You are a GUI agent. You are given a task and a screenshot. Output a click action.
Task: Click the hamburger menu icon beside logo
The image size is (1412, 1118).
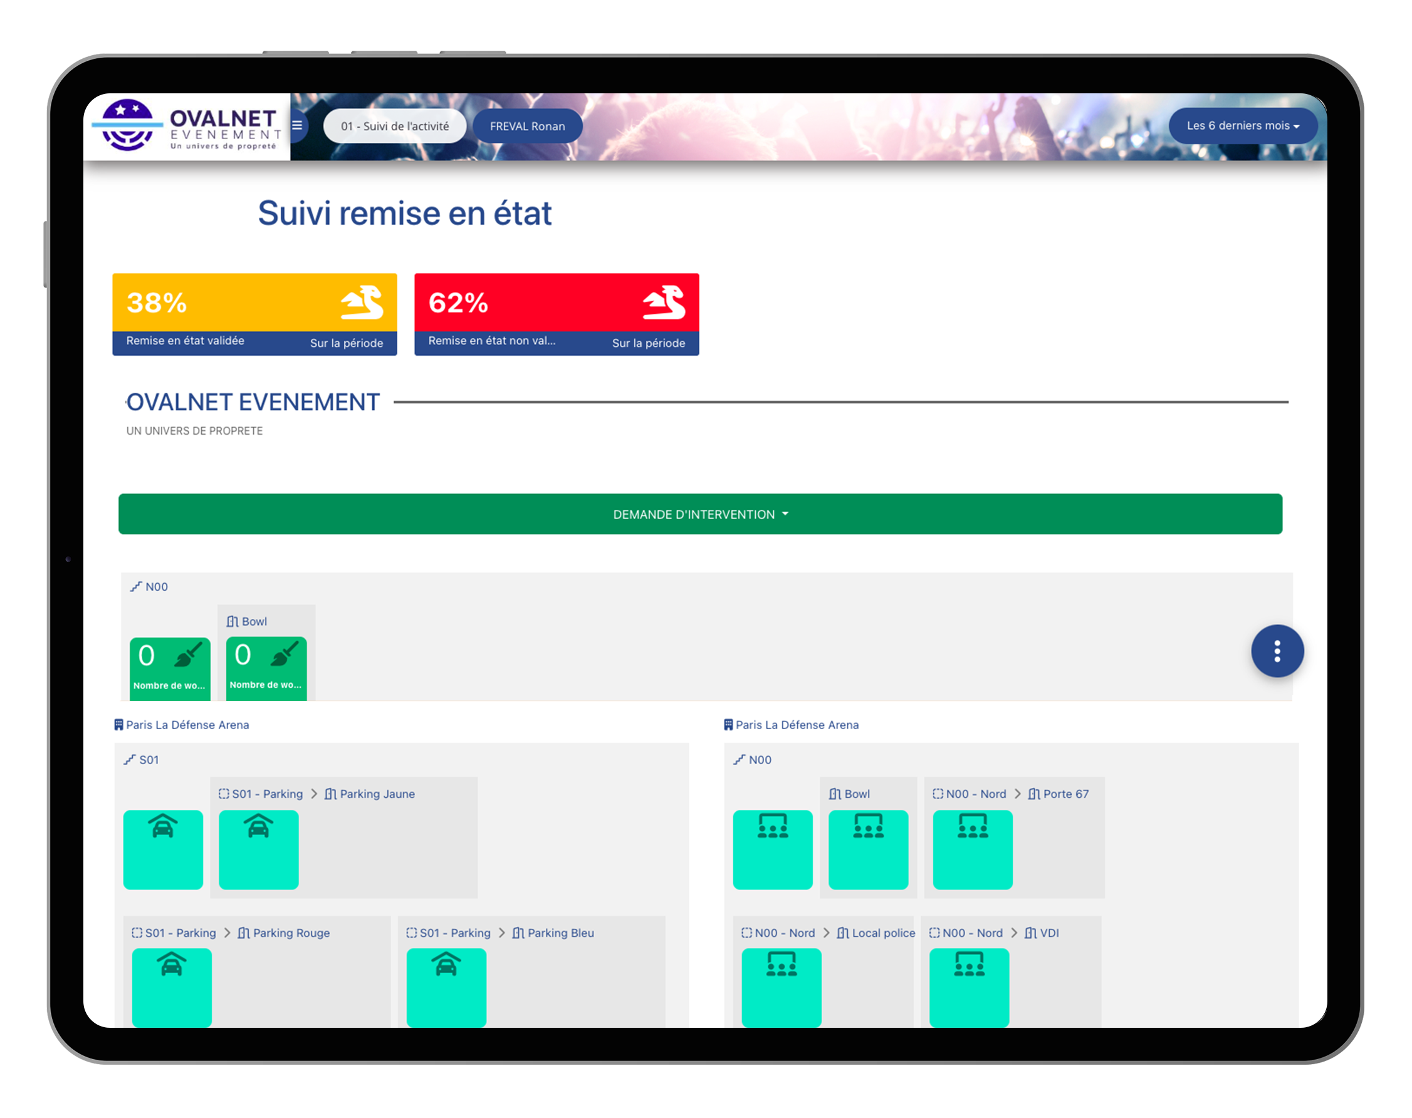(296, 126)
